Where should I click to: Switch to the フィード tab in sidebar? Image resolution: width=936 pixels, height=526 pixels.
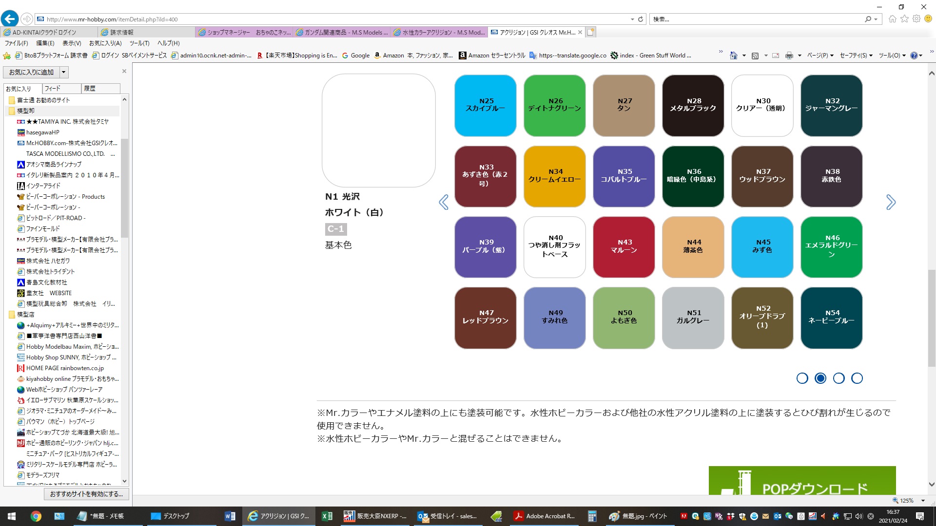point(61,89)
